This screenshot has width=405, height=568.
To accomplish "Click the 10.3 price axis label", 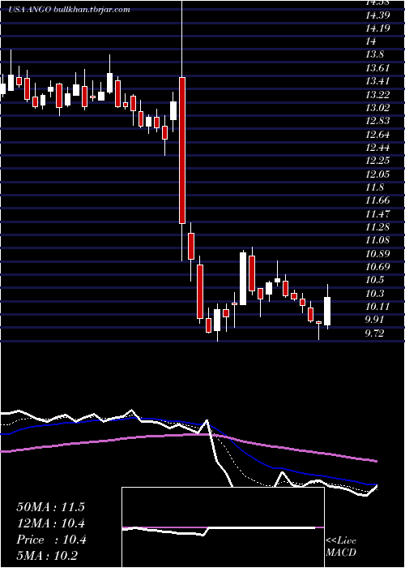I will [x=376, y=294].
